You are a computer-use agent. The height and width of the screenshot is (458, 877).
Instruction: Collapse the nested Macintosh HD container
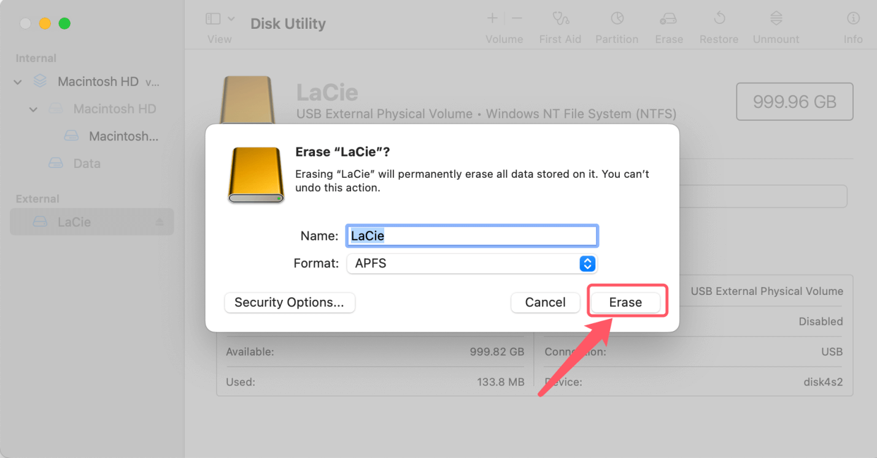[x=34, y=109]
